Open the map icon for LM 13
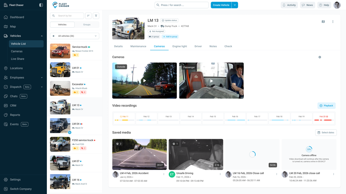The image size is (346, 194). [323, 21]
